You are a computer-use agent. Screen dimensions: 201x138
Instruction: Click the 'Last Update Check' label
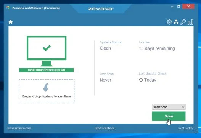coord(153,74)
